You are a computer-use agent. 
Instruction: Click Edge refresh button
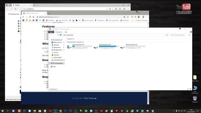point(15,9)
